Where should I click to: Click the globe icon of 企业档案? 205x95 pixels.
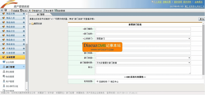4,62
